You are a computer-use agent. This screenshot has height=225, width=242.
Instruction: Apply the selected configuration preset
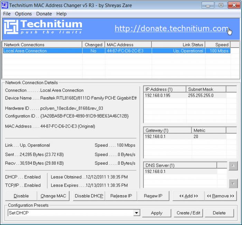click(x=157, y=213)
